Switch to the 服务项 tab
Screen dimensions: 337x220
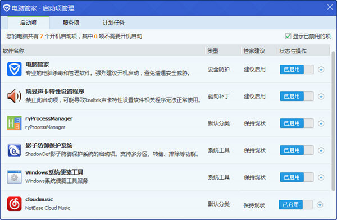pyautogui.click(x=71, y=22)
